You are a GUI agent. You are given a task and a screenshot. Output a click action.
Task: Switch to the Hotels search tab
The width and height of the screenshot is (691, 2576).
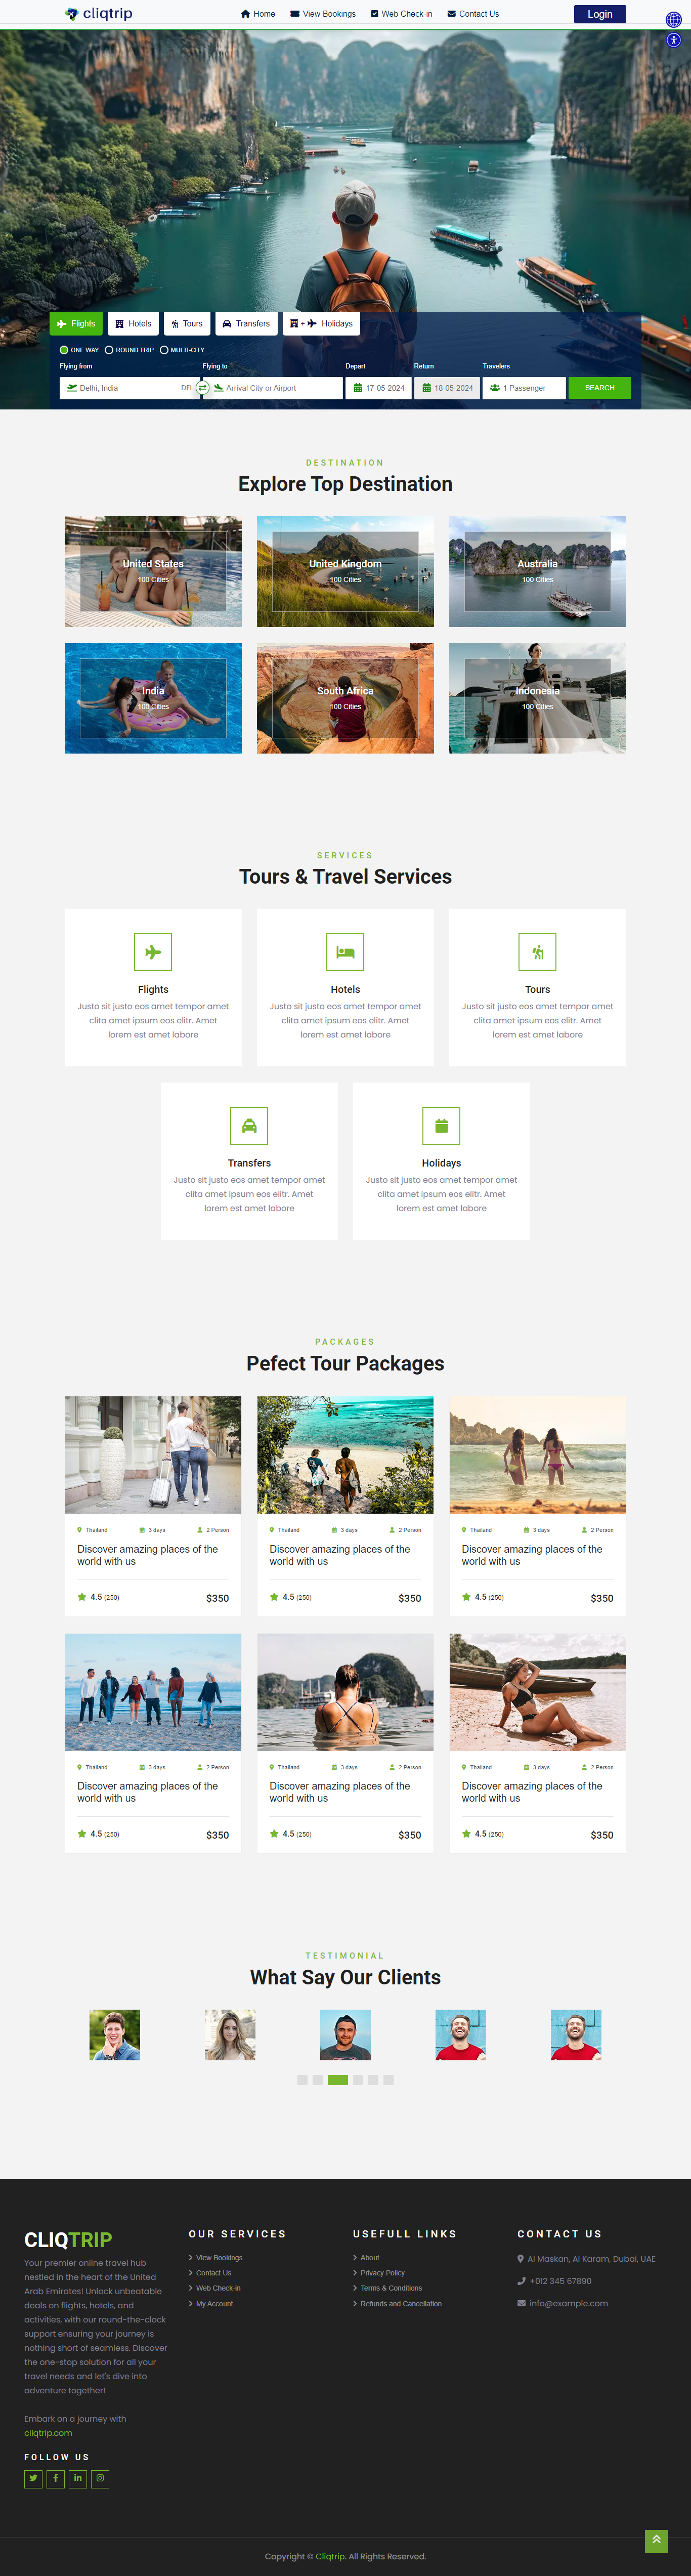(x=133, y=324)
